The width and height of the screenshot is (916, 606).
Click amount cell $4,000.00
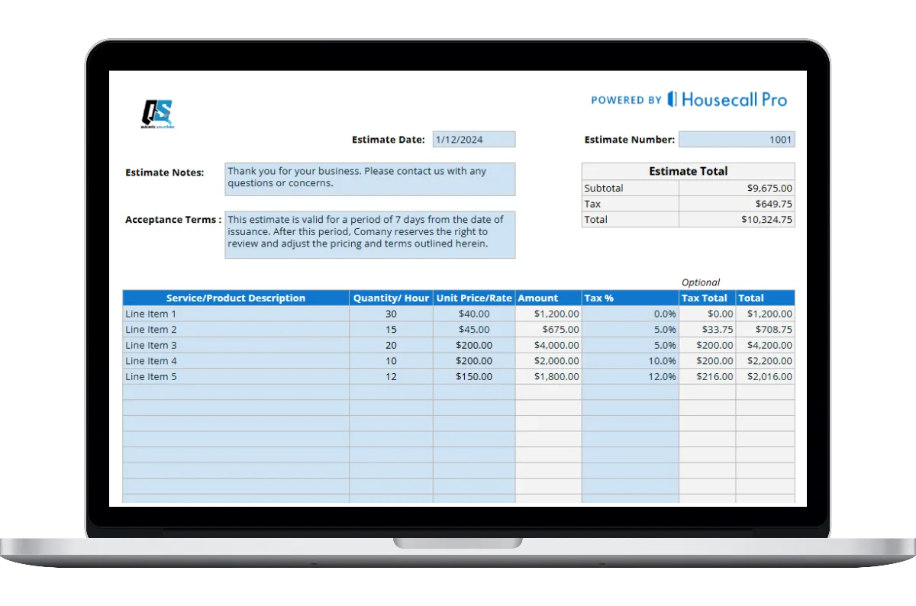click(548, 345)
